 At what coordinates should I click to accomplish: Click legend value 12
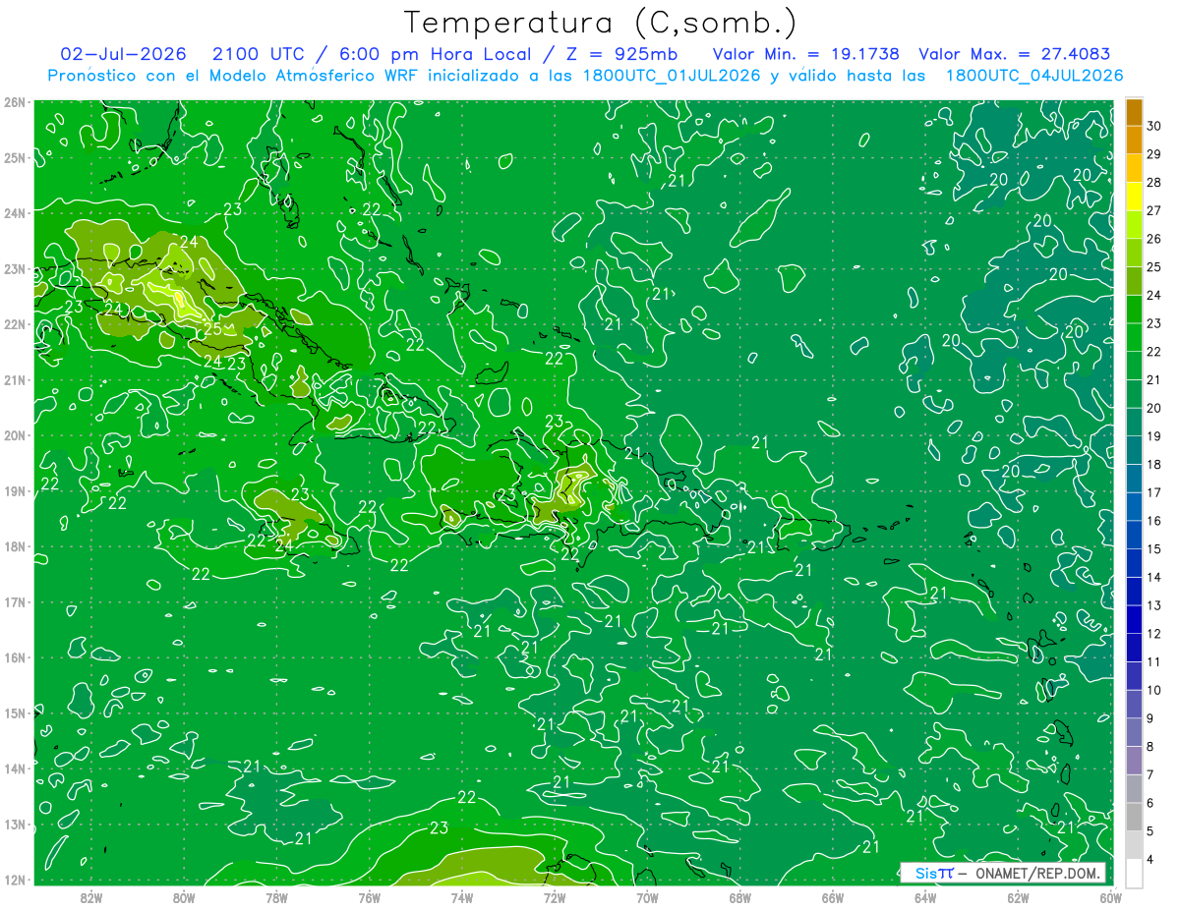pos(1154,634)
